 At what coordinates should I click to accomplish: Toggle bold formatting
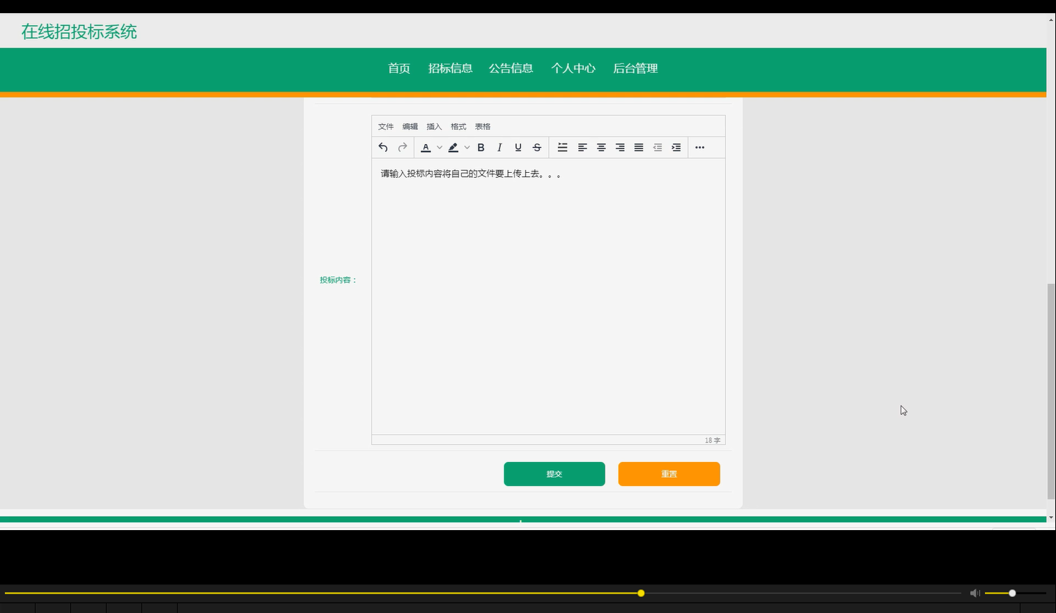point(481,148)
